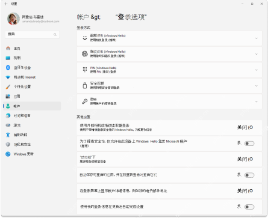Viewport: 268px width, 218px height.
Task: Click the fingerprint recognition icon
Action: (85, 53)
